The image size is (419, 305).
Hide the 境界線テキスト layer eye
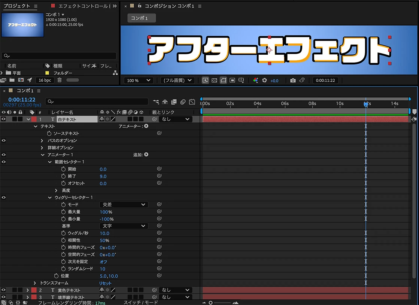click(3, 297)
